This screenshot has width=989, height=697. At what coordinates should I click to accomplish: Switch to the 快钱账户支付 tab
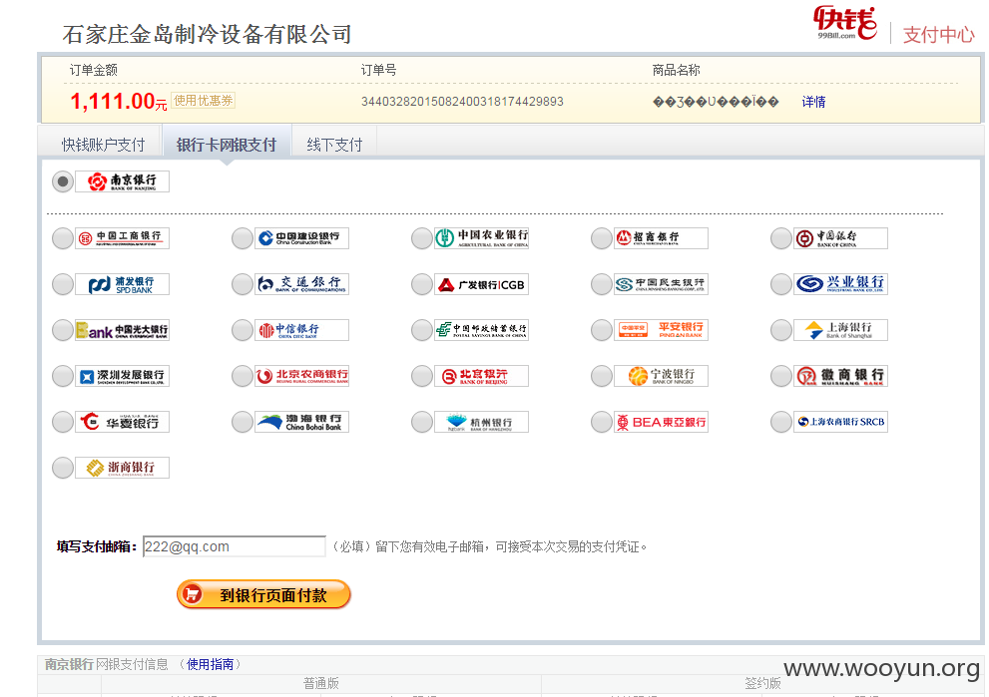tap(103, 145)
